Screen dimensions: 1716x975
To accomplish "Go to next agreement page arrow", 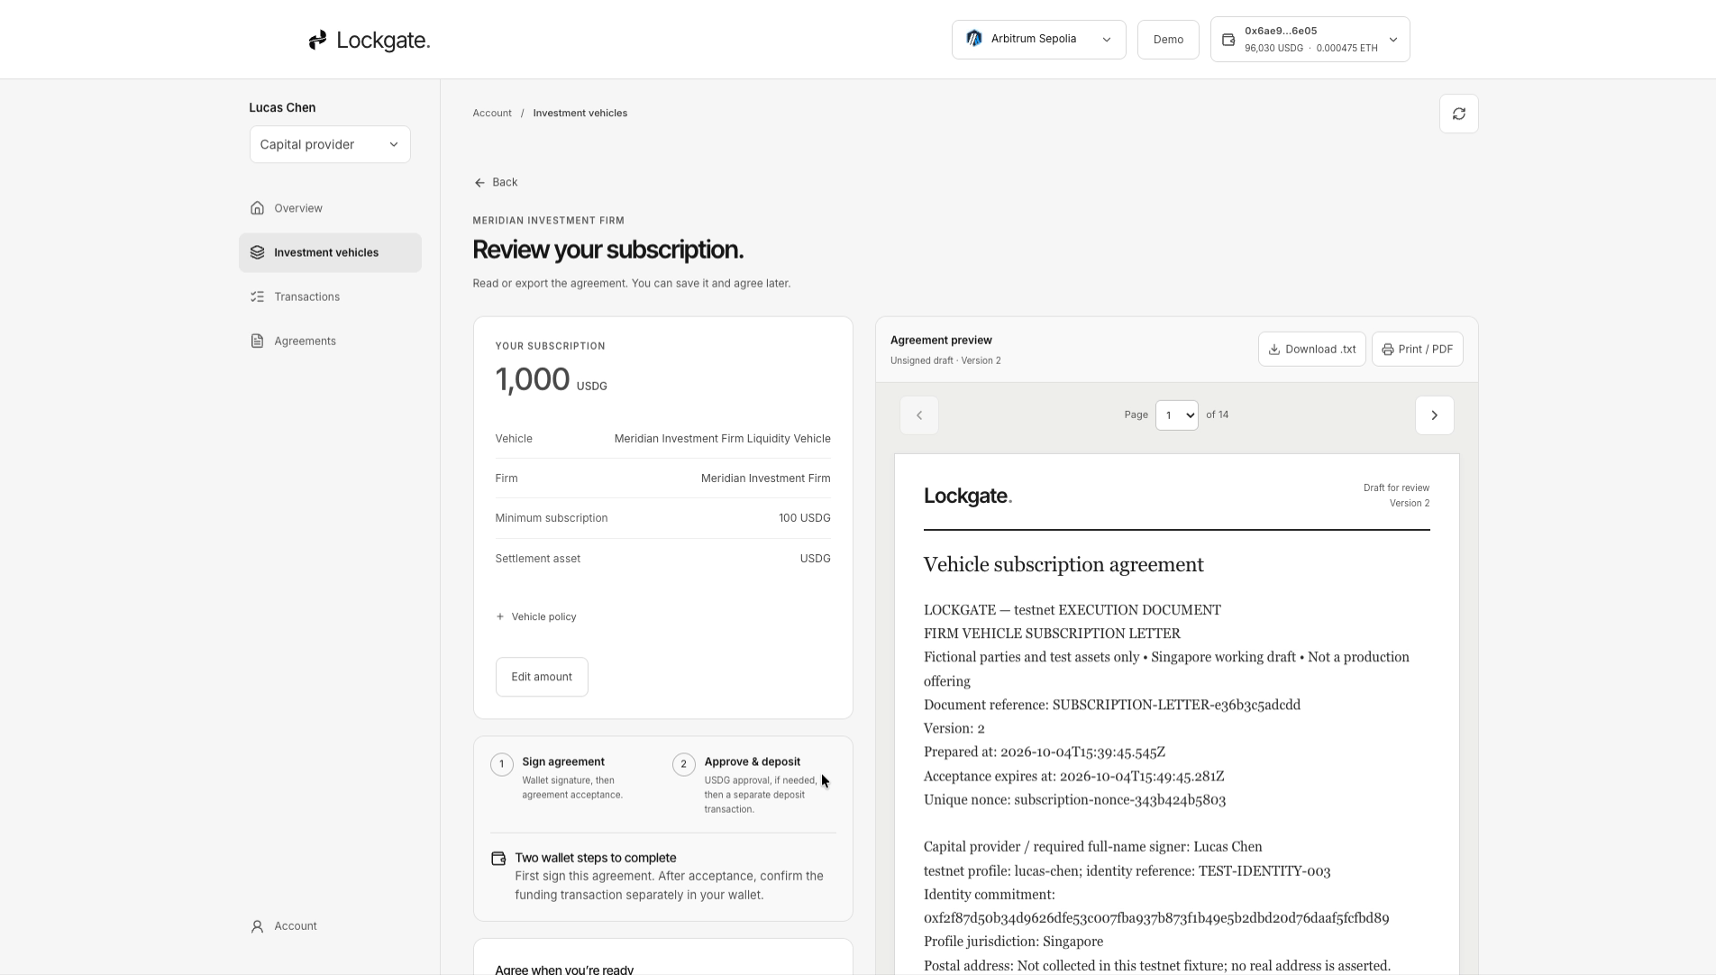I will 1434,415.
